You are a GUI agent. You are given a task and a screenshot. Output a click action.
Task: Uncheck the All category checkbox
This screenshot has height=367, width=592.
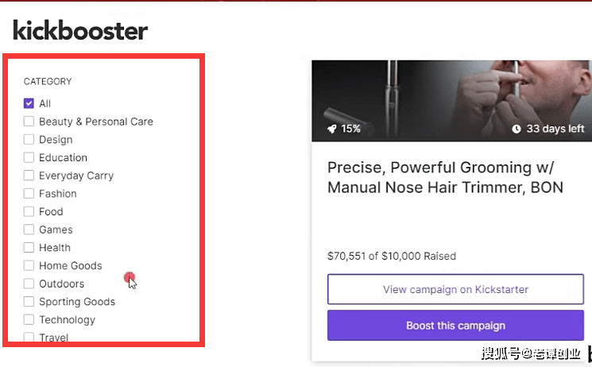click(x=29, y=103)
